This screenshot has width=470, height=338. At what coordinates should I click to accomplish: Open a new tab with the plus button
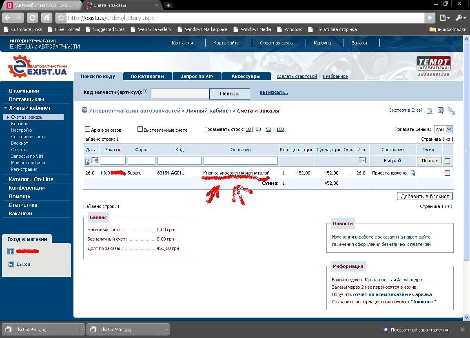[168, 5]
